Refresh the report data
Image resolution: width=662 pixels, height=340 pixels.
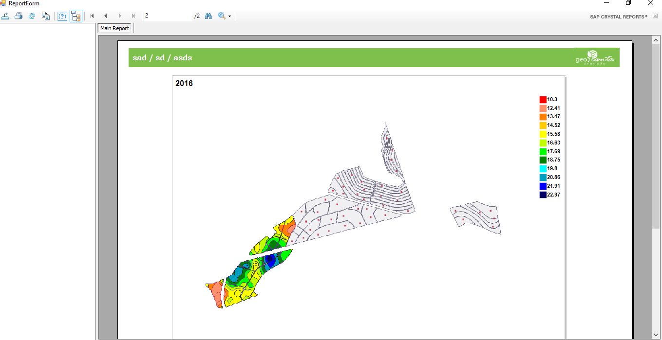pyautogui.click(x=32, y=16)
